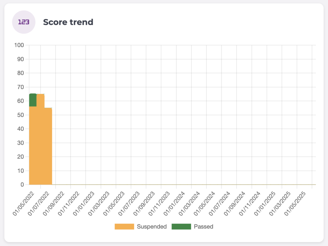This screenshot has height=246, width=328.
Task: Click the 01/01/2023 x-axis date label
Action: coord(84,202)
